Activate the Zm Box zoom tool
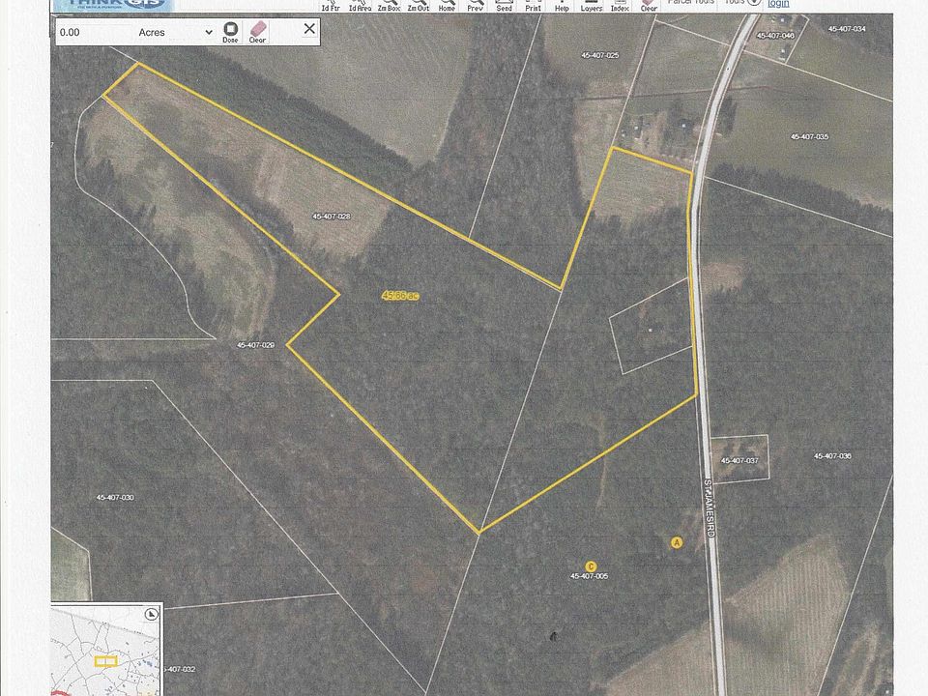 click(390, 6)
